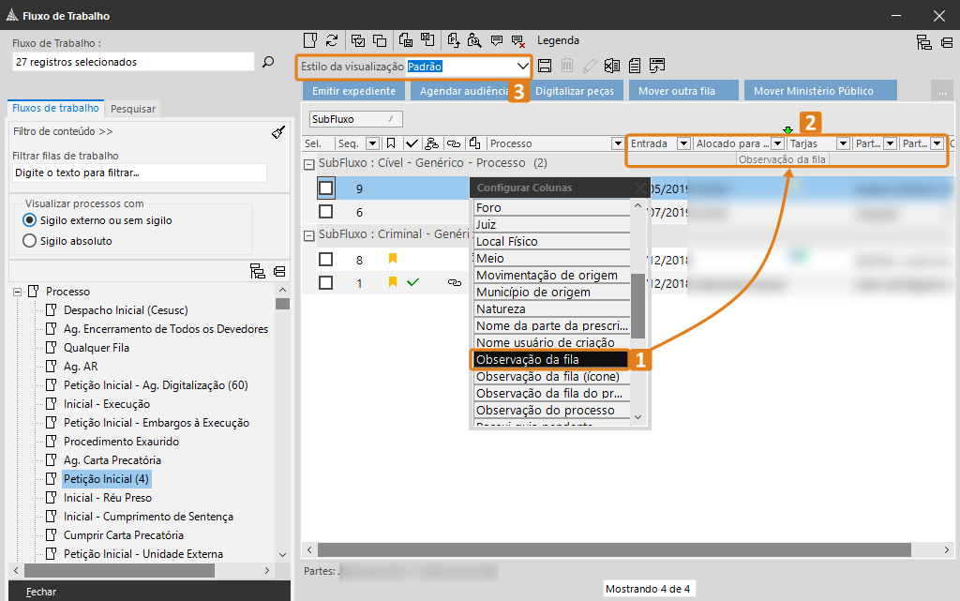Viewport: 960px width, 601px height.
Task: Select the Sigilo absoluto radio button
Action: (x=29, y=241)
